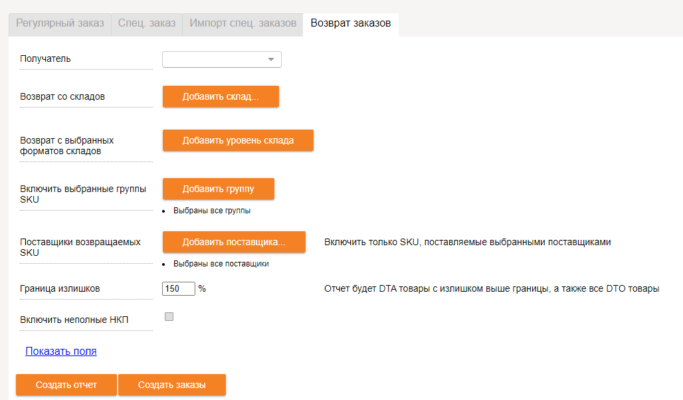Open the Показать поля link
Viewport: 683px width, 400px height.
(61, 351)
